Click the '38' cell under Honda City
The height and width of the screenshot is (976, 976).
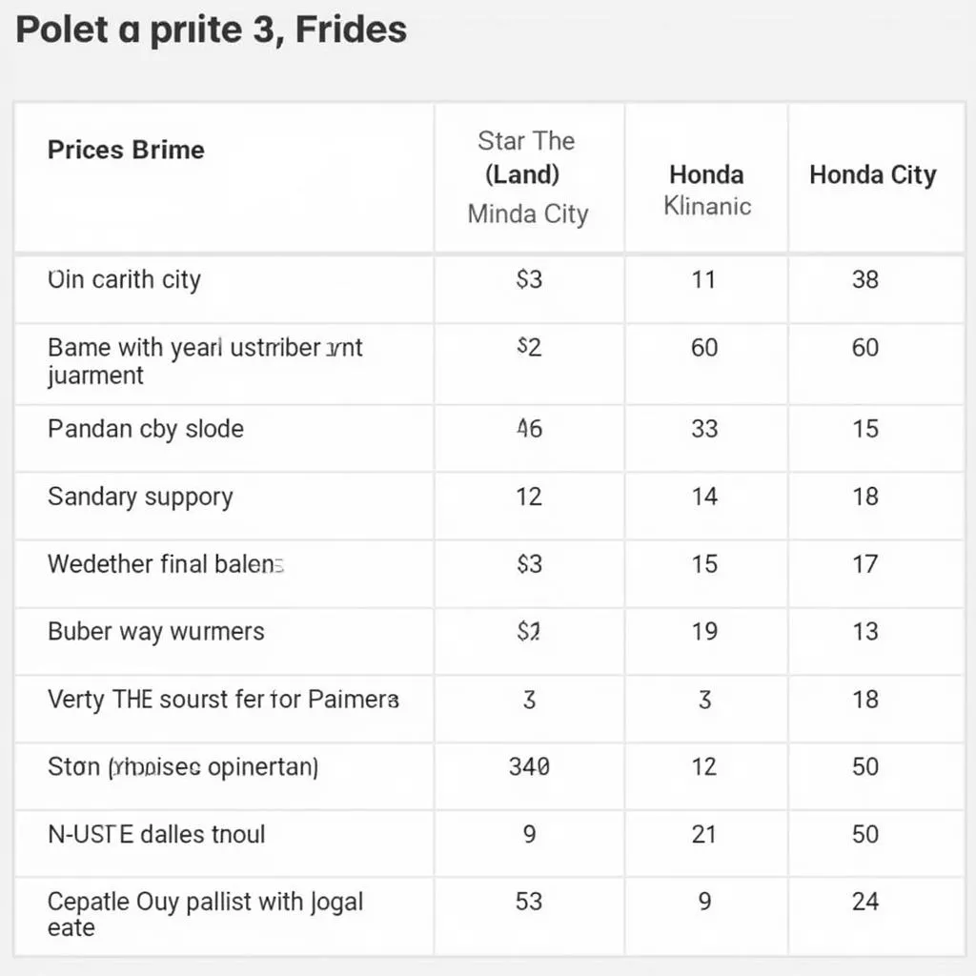pos(865,280)
